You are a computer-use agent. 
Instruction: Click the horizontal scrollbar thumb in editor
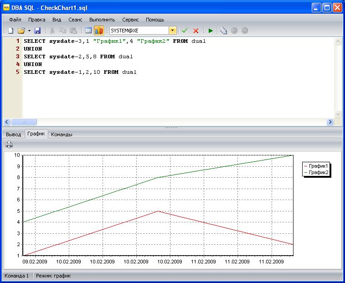[23, 122]
